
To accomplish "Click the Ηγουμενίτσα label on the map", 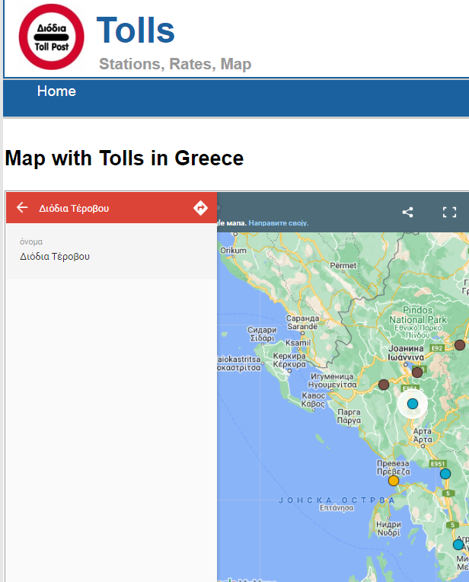I will [x=333, y=385].
